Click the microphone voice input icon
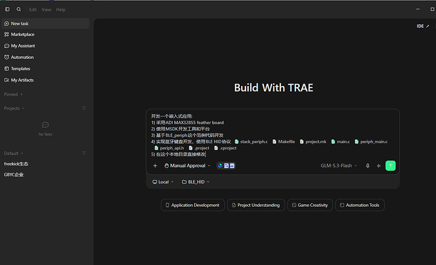The height and width of the screenshot is (265, 436). click(x=368, y=166)
